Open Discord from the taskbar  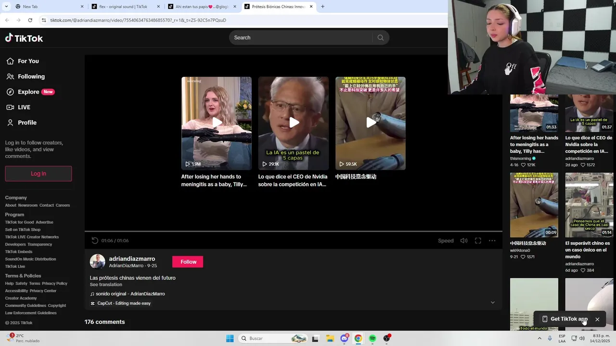click(x=344, y=338)
